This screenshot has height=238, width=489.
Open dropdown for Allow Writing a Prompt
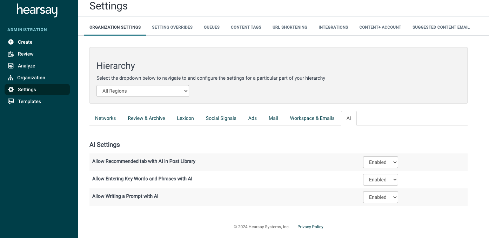(x=381, y=197)
